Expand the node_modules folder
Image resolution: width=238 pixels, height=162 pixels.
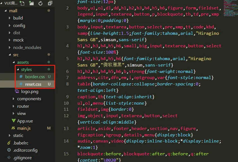click(x=27, y=47)
